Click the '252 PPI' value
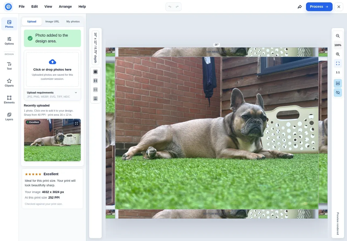347x241 pixels. (54, 198)
